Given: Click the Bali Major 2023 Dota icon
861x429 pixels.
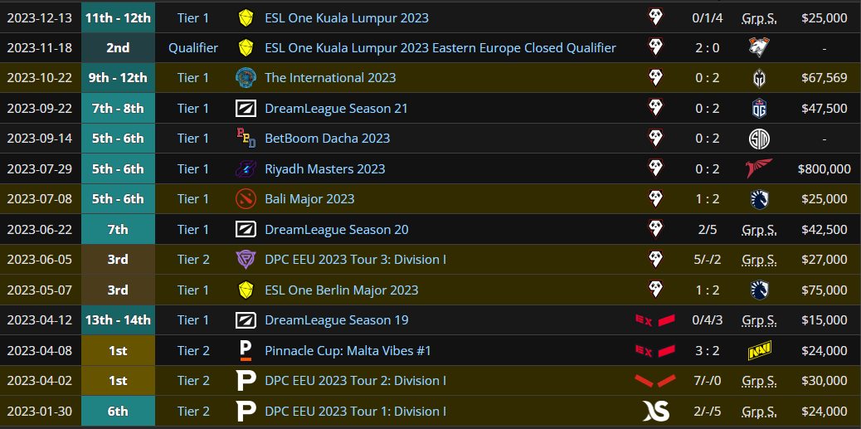Looking at the screenshot, I should pos(246,199).
